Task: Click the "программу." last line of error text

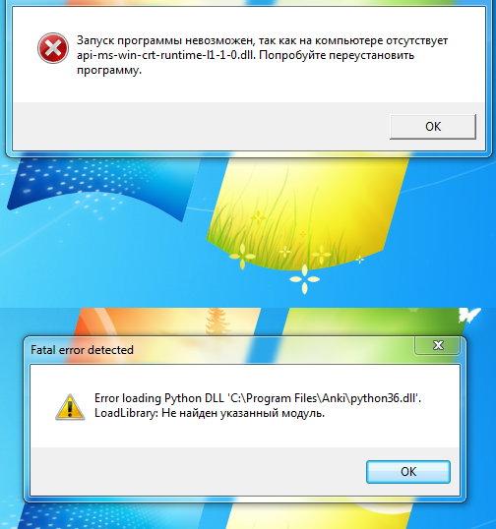Action: 109,70
